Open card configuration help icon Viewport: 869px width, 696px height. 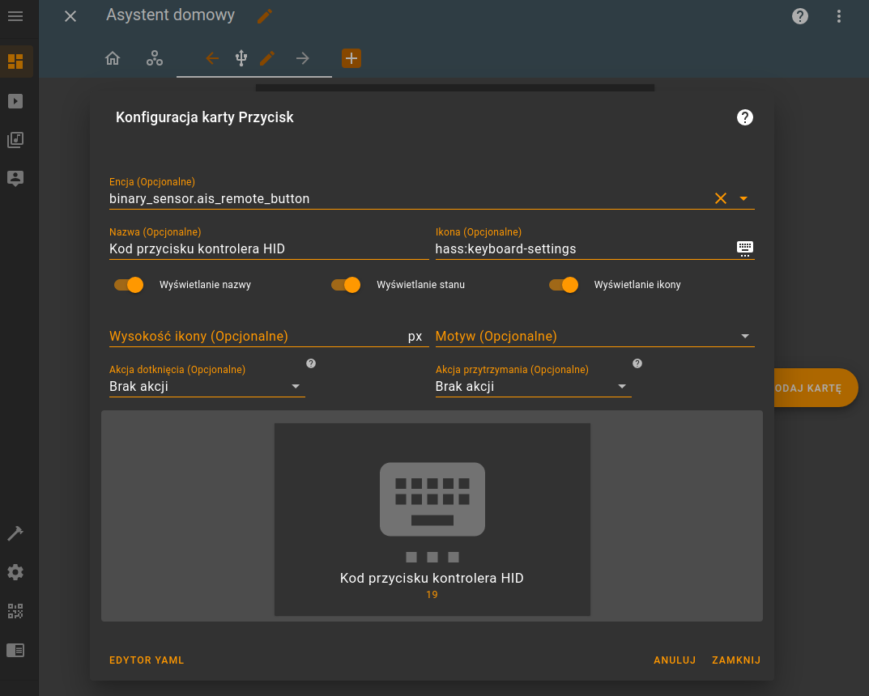coord(745,117)
